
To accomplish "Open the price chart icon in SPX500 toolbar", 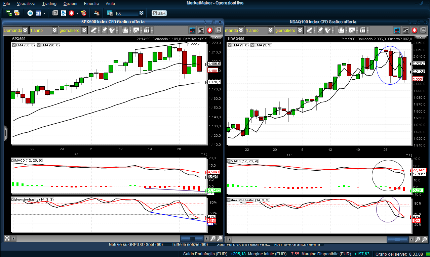I will point(201,30).
